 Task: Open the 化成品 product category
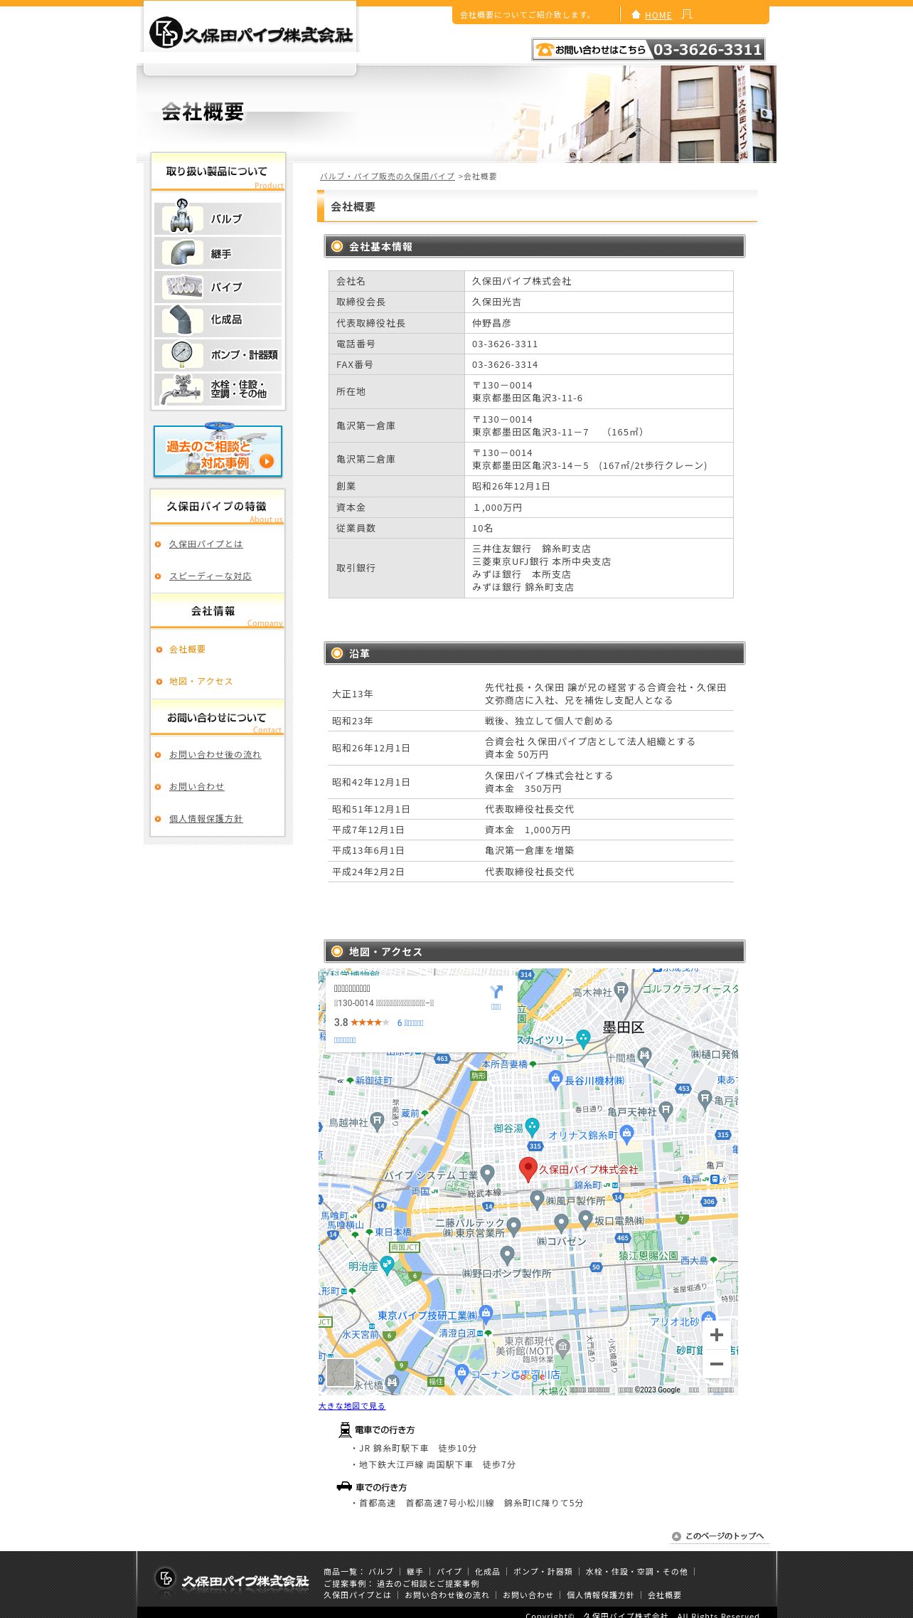218,320
